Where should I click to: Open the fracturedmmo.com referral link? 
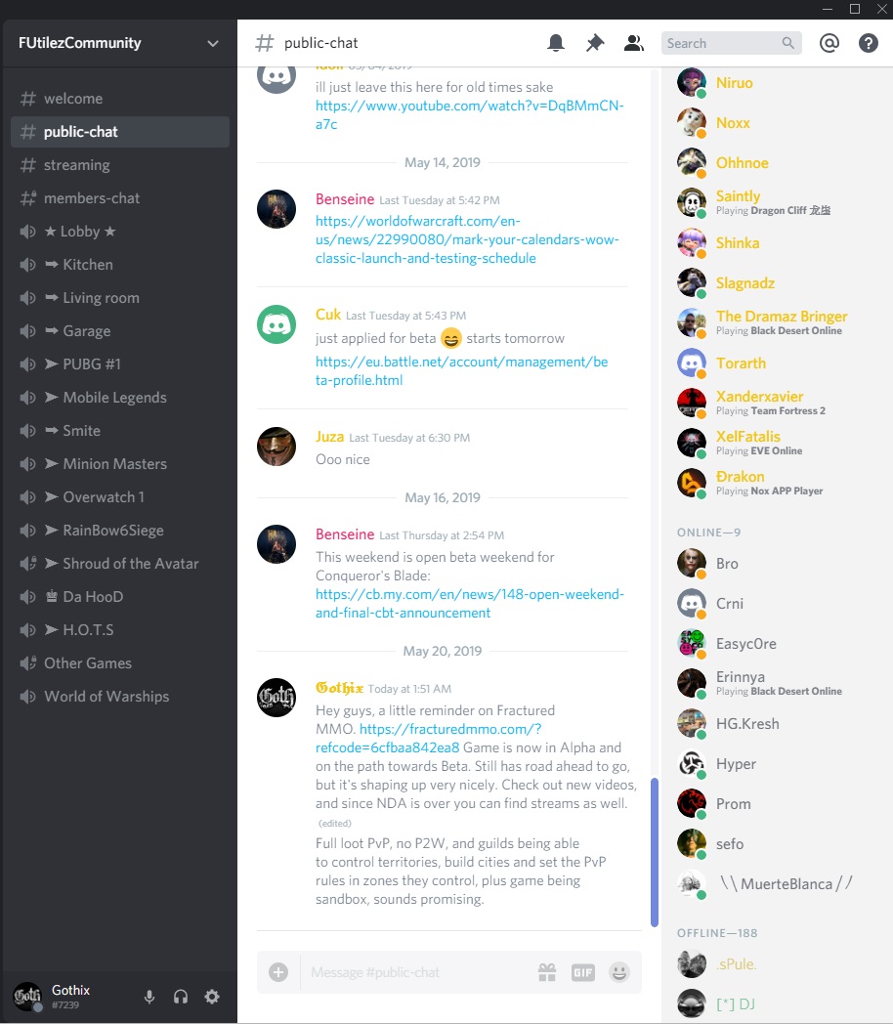point(428,738)
